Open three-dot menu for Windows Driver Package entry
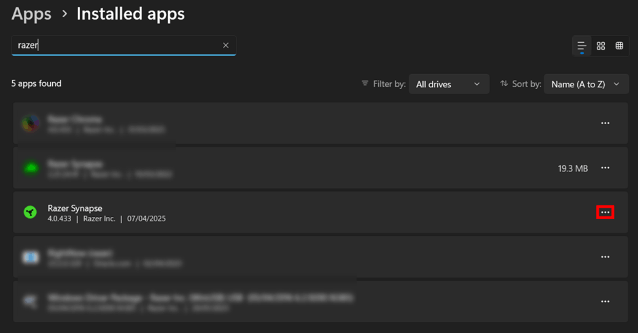The image size is (638, 333). click(605, 302)
